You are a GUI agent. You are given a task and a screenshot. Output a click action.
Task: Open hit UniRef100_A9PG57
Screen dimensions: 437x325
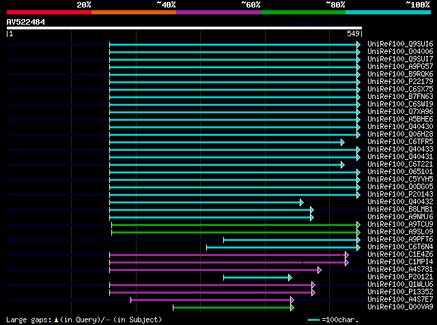click(400, 66)
